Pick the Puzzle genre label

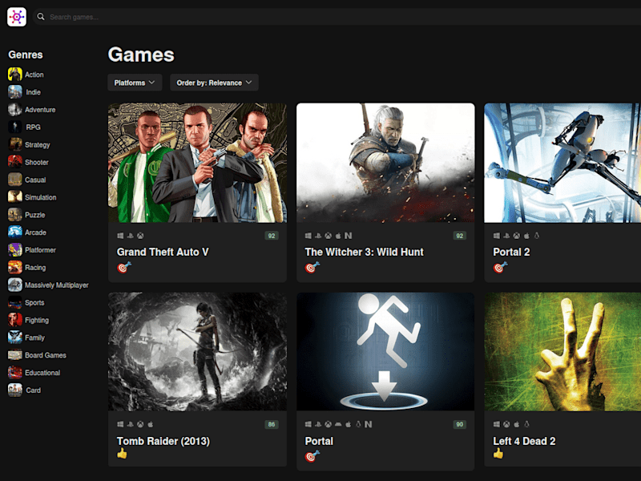[35, 215]
